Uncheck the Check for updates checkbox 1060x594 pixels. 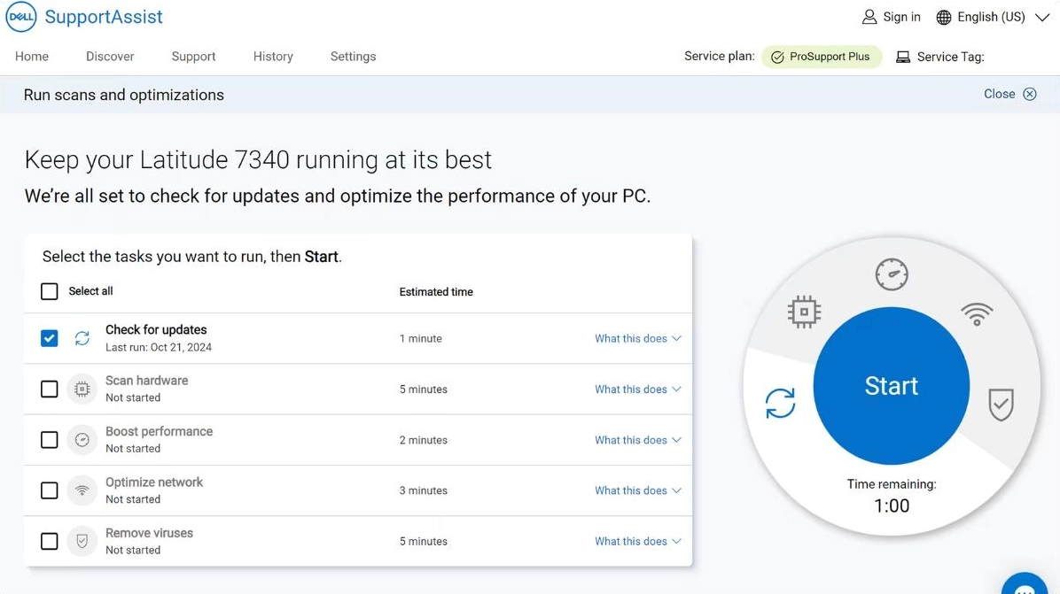50,338
